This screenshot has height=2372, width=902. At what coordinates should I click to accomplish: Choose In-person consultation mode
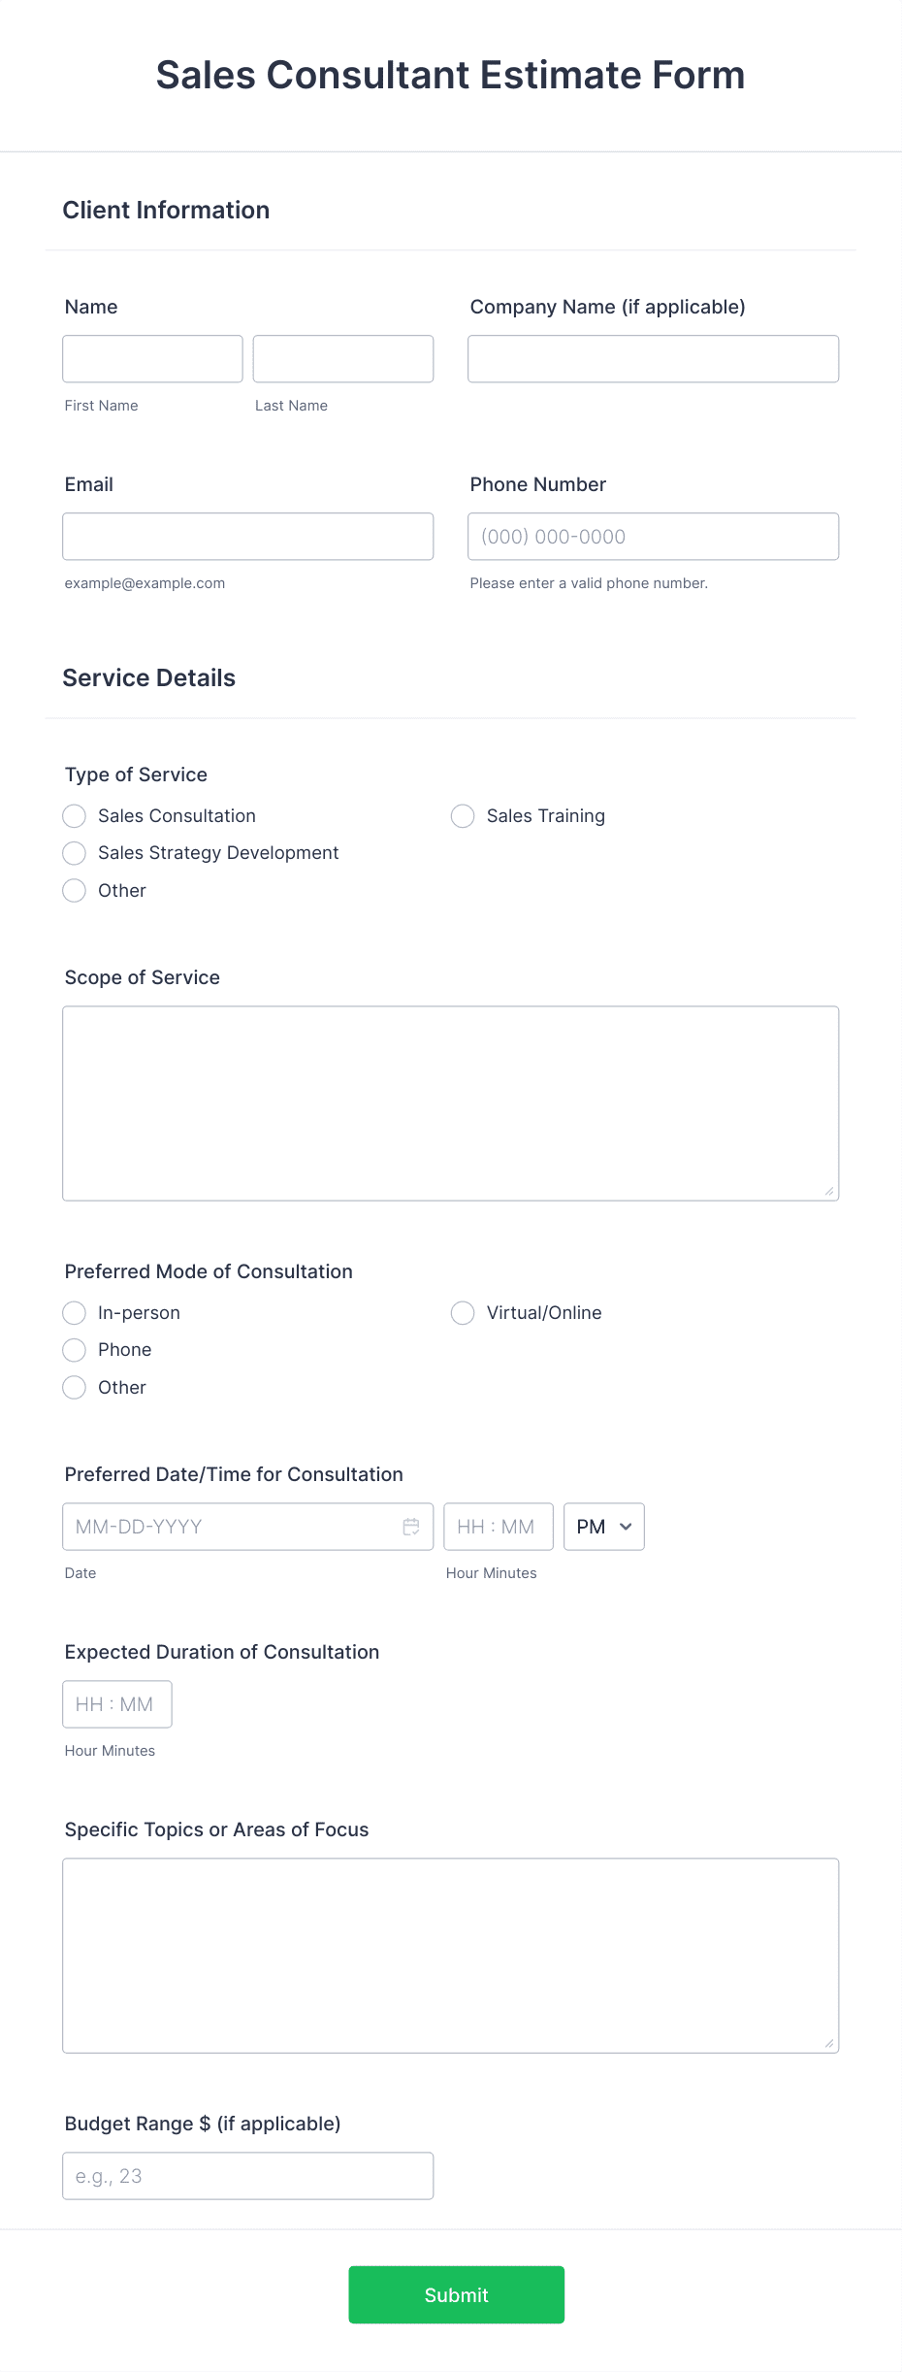(x=74, y=1312)
